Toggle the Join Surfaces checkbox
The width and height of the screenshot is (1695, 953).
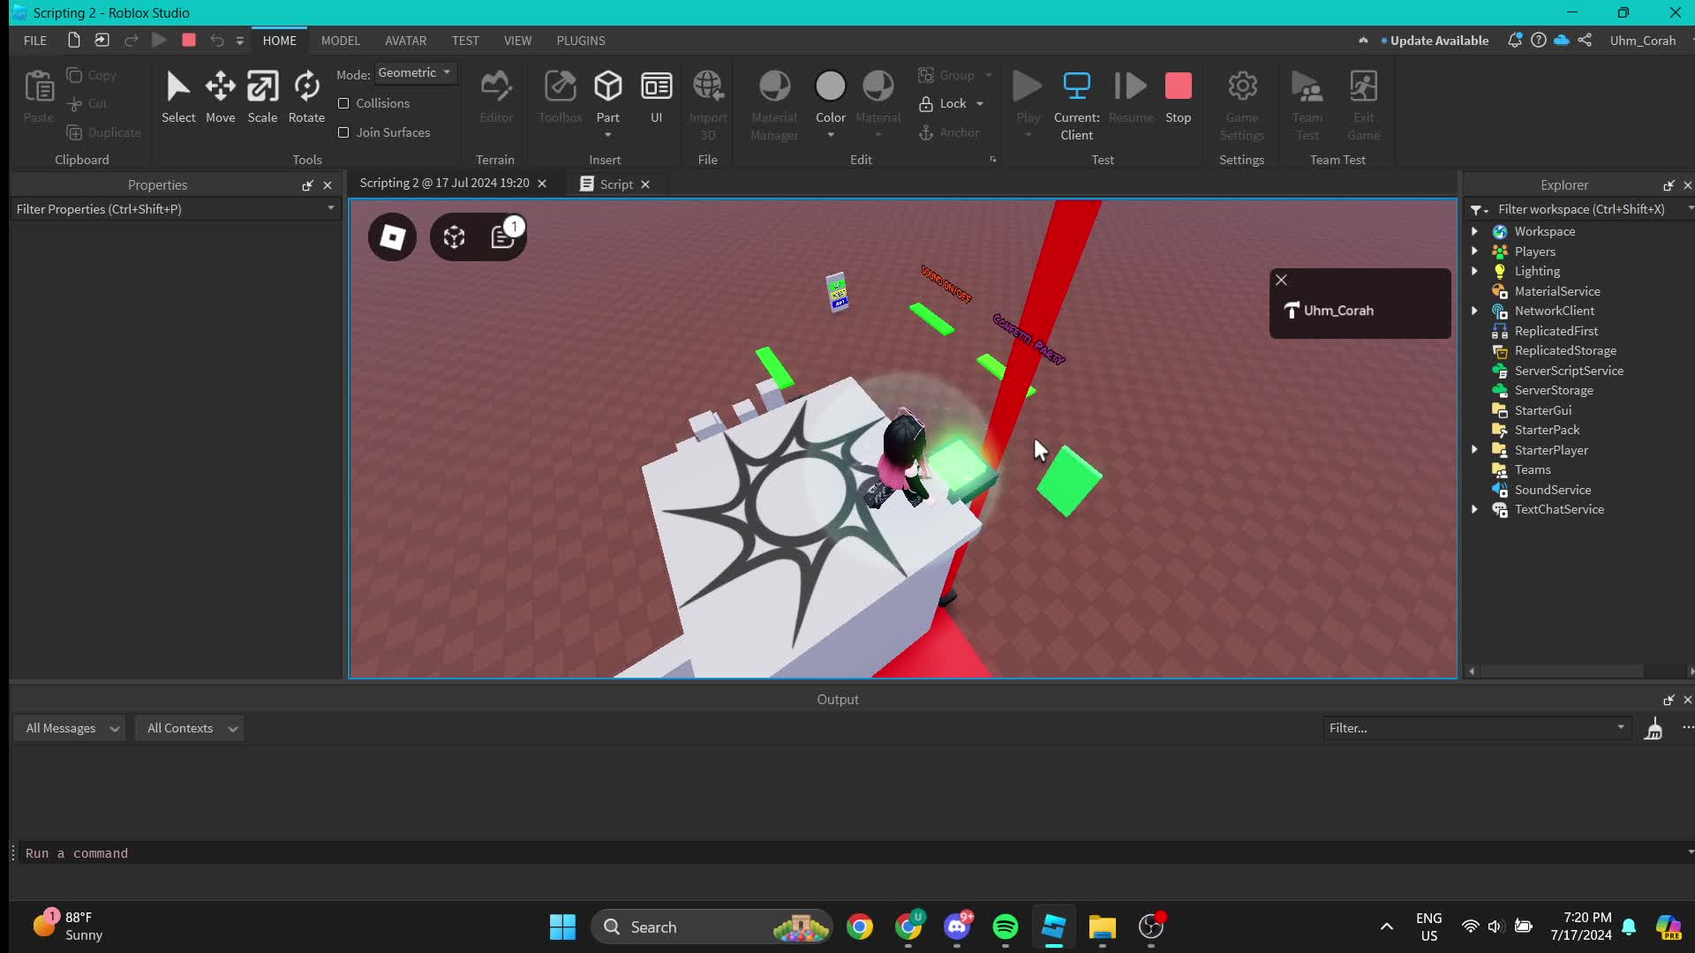pos(343,133)
